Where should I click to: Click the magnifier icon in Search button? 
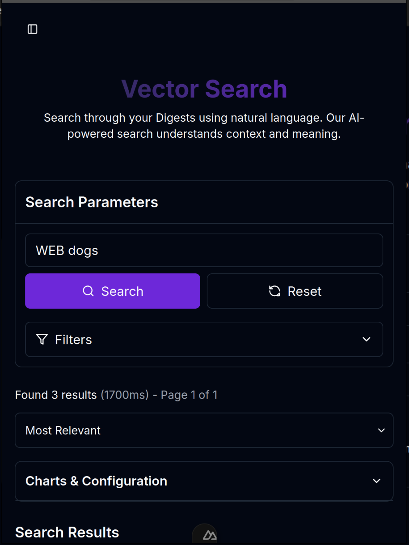pos(88,291)
